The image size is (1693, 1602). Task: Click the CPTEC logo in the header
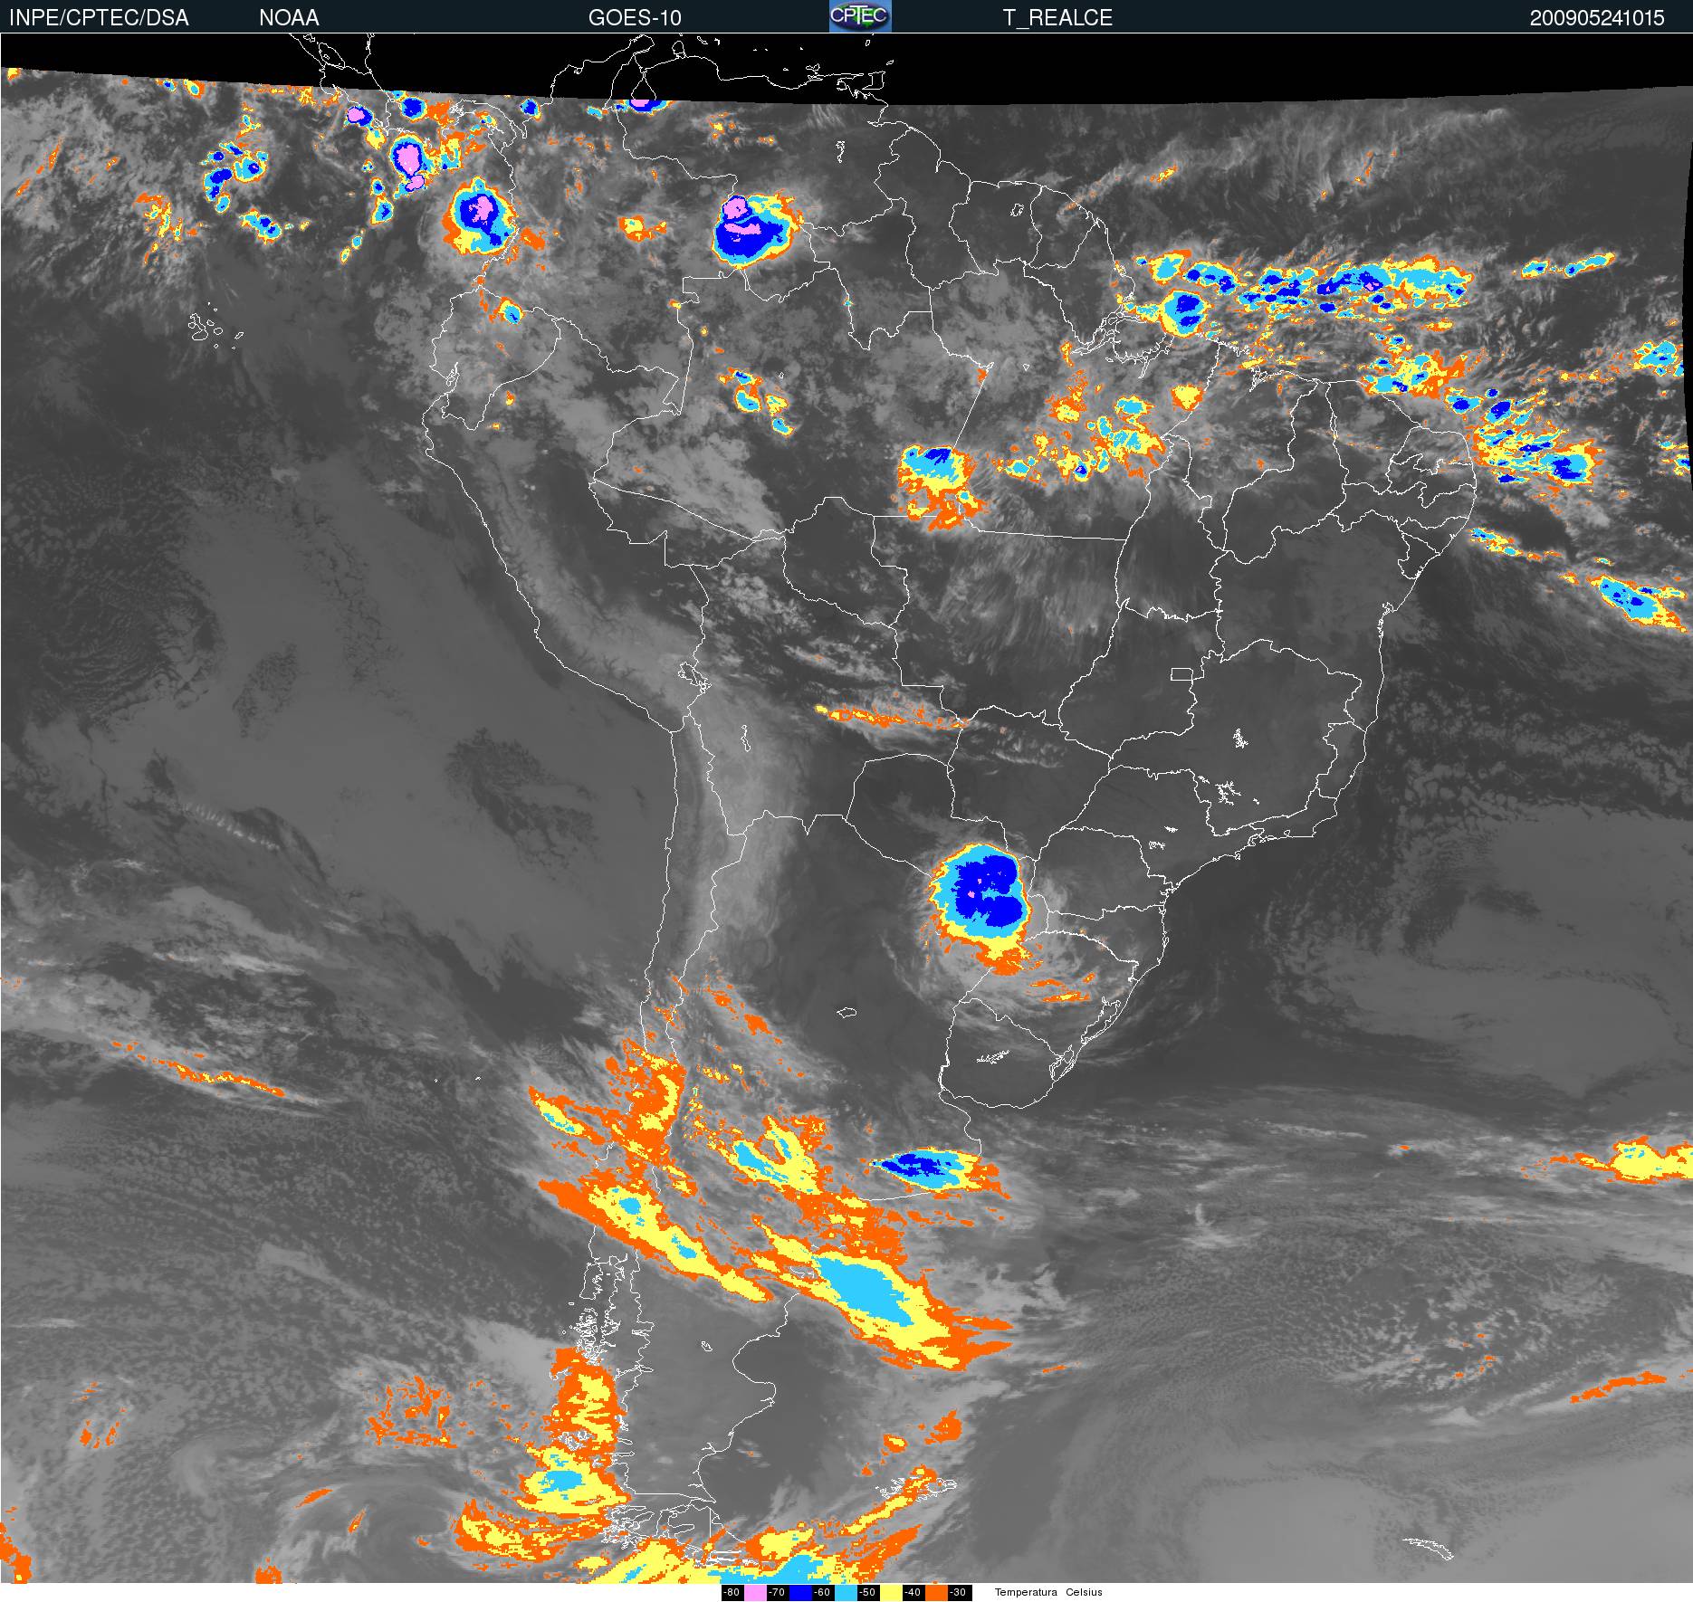pyautogui.click(x=860, y=16)
